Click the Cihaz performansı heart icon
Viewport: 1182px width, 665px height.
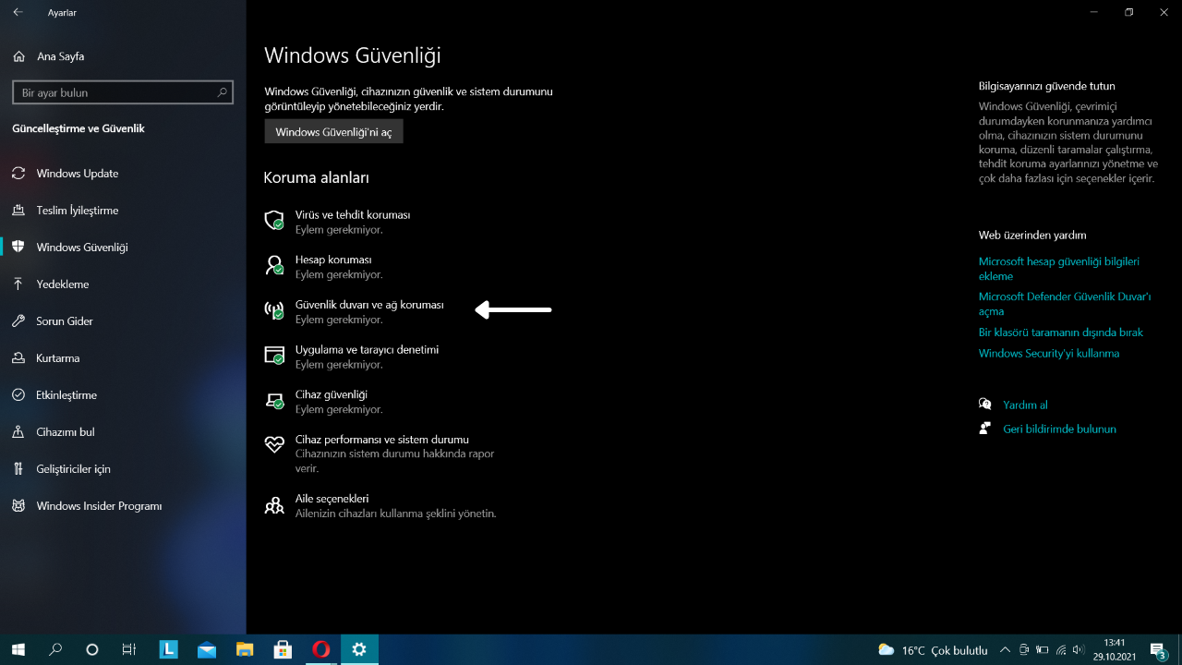tap(274, 445)
